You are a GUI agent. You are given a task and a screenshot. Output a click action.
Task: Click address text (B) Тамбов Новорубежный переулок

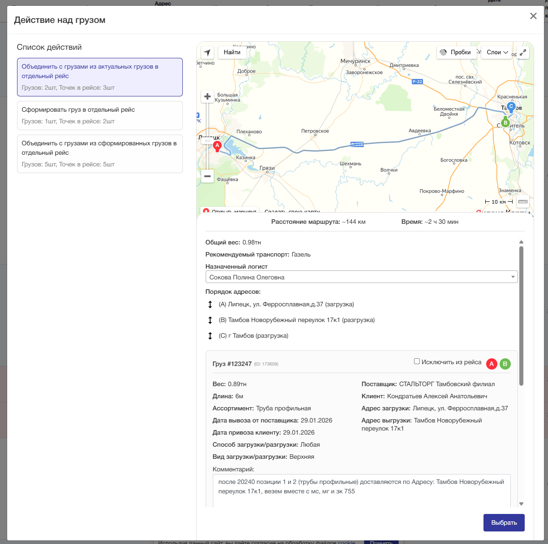(x=297, y=320)
